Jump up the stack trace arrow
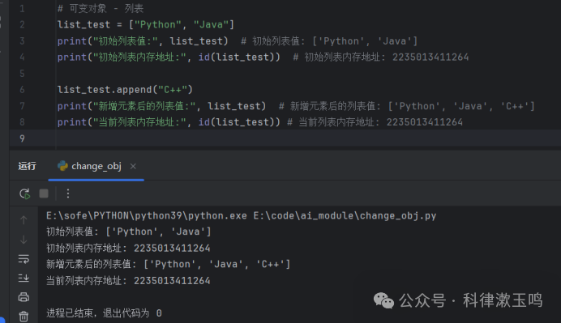 tap(24, 220)
